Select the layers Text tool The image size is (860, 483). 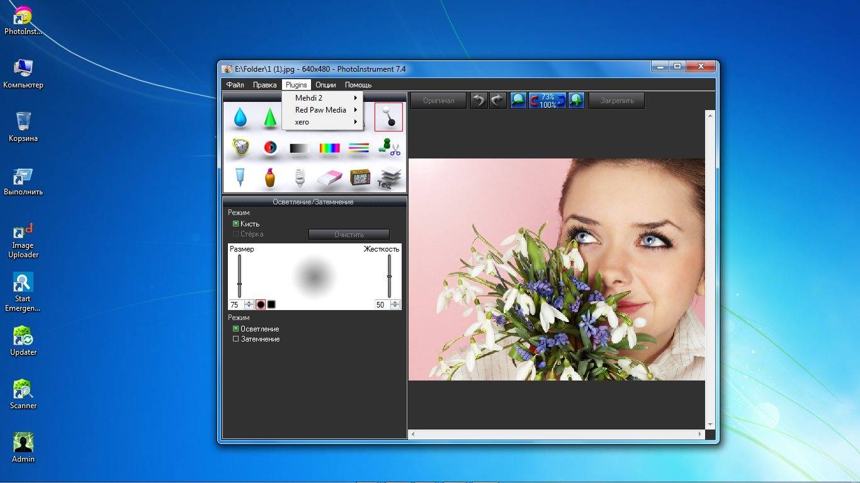tap(389, 177)
